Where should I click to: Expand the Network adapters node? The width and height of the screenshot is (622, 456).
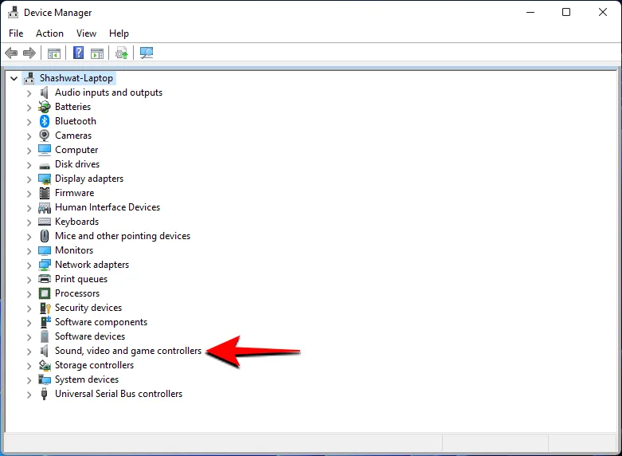tap(29, 265)
